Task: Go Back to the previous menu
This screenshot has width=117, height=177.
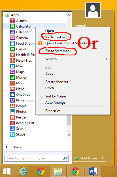Action: pyautogui.click(x=18, y=147)
